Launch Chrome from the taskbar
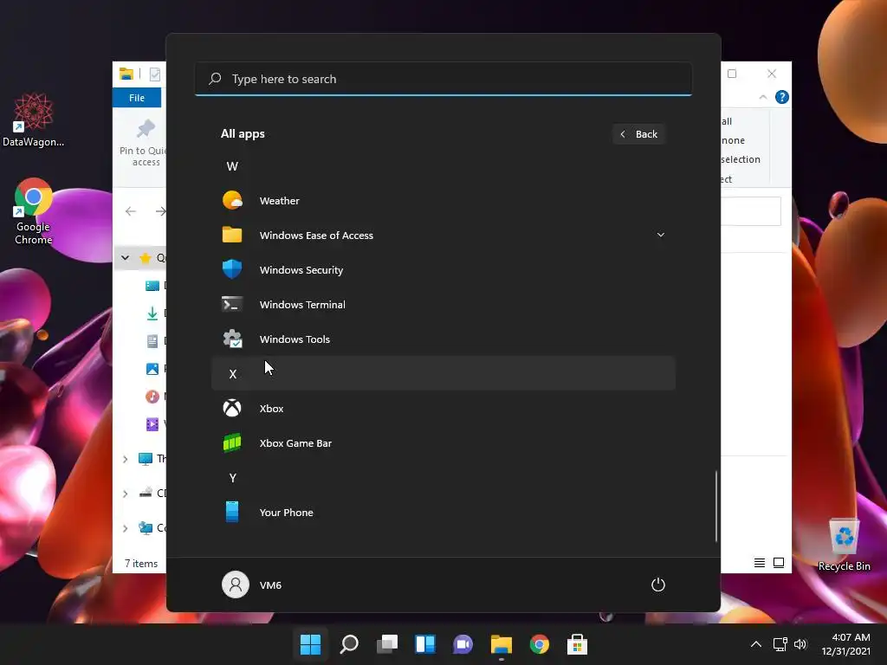Image resolution: width=887 pixels, height=665 pixels. click(539, 644)
